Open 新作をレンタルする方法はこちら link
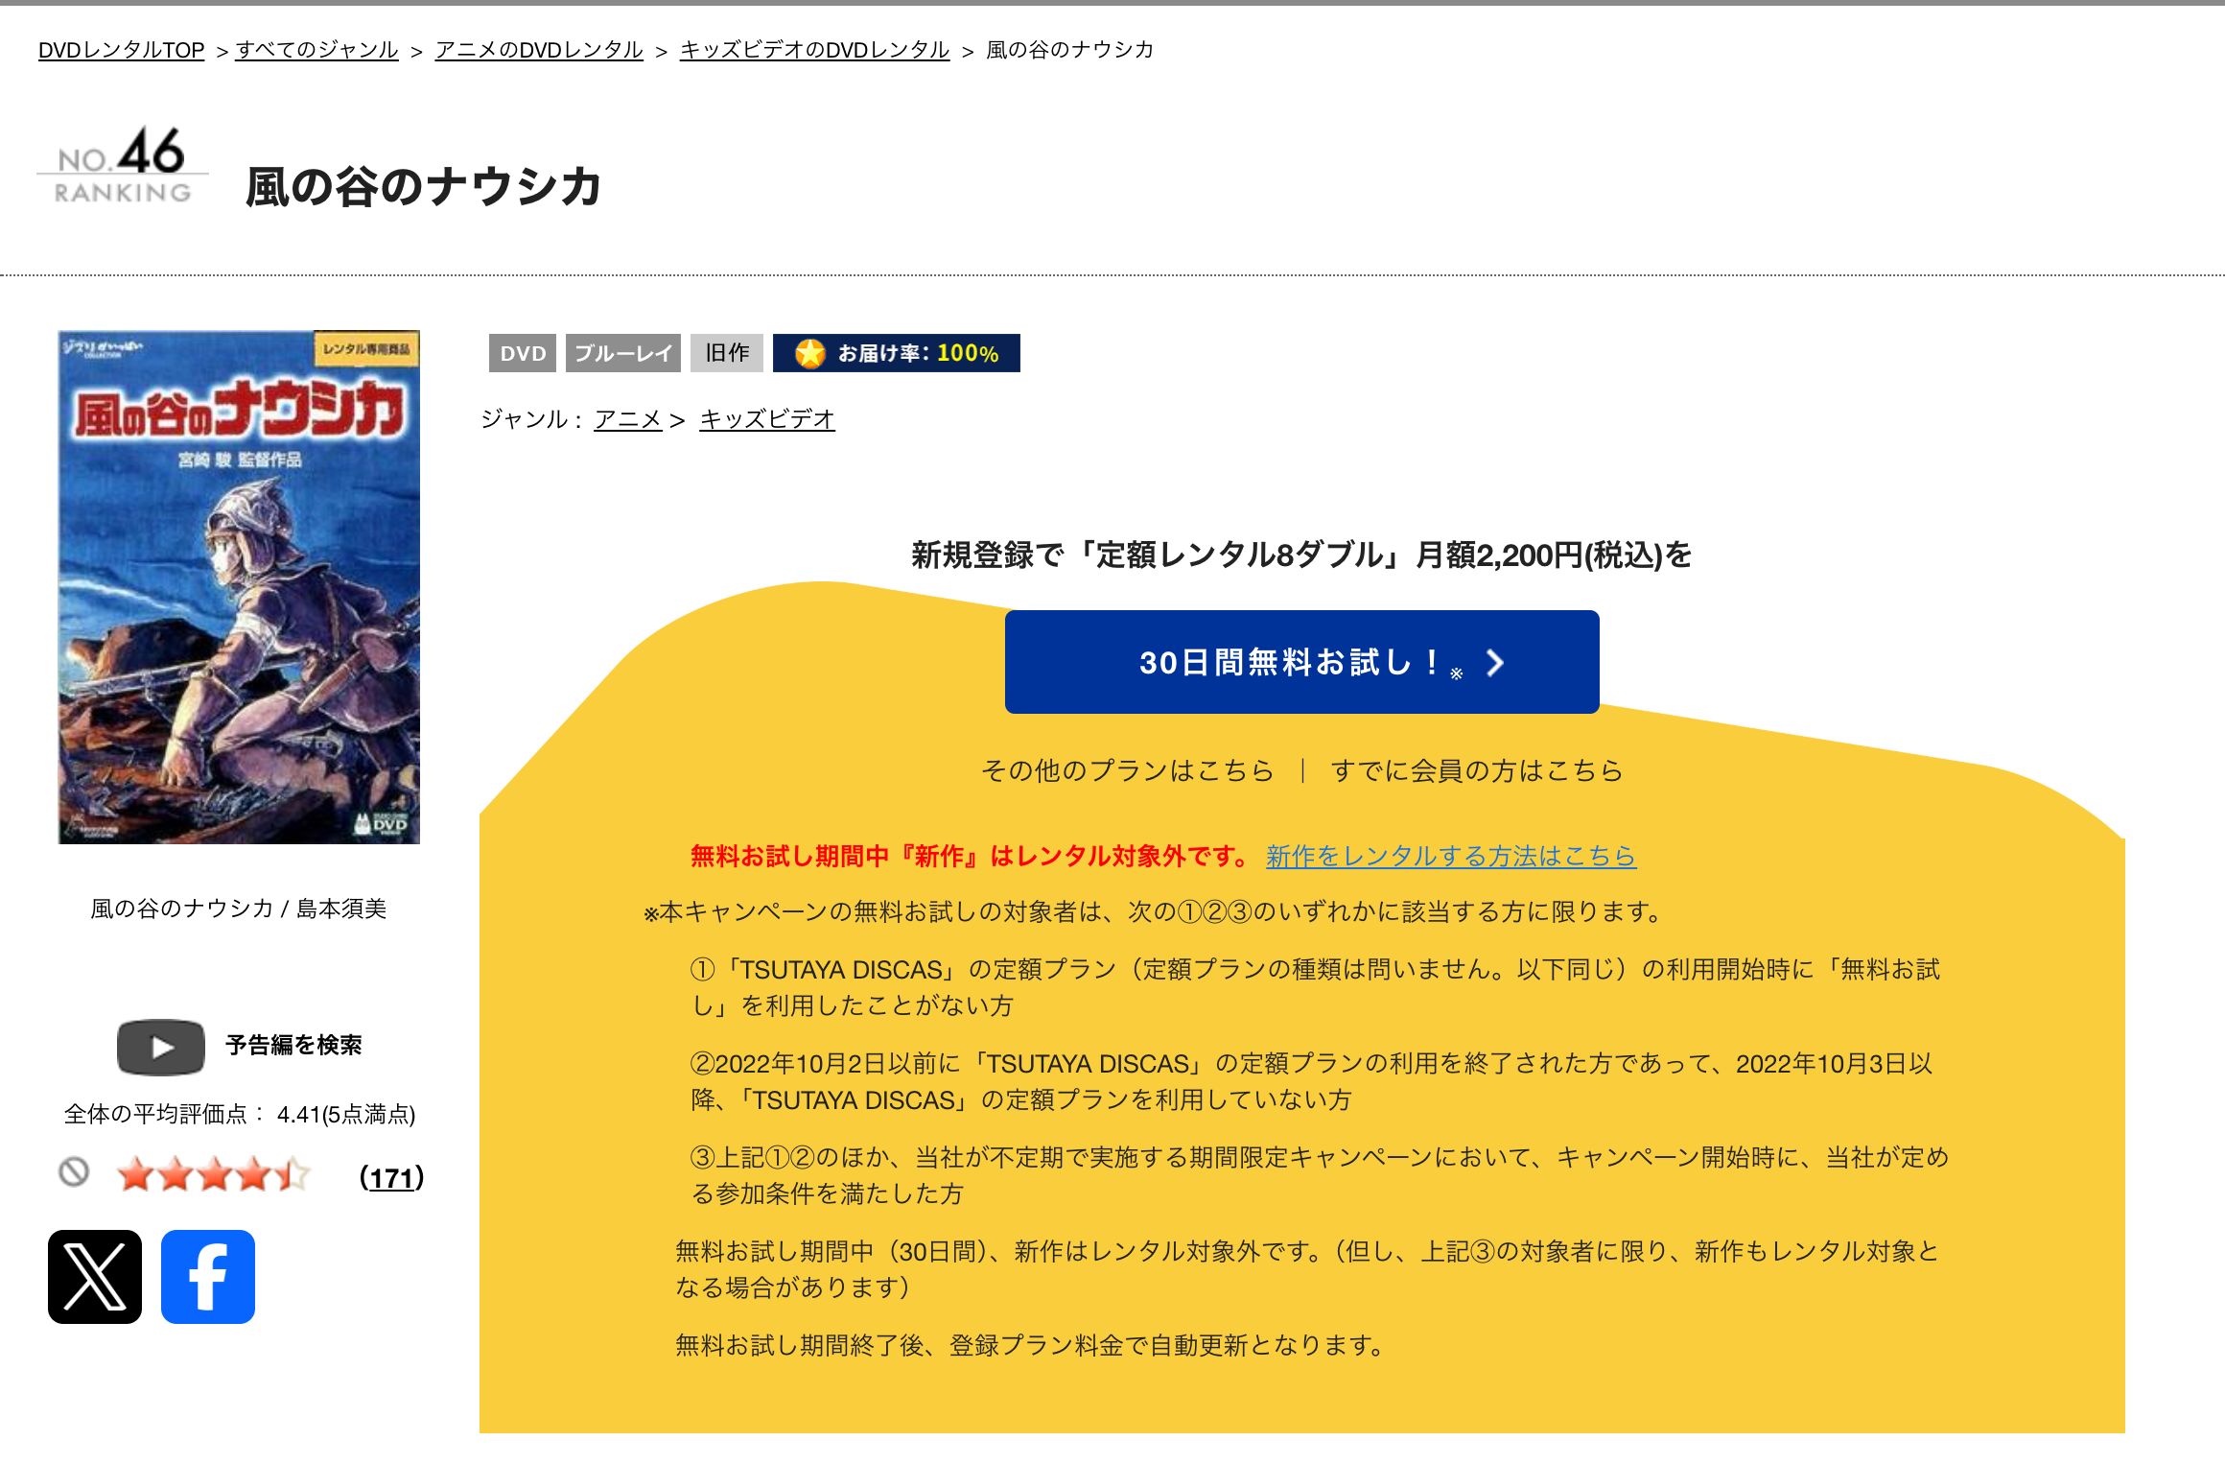The height and width of the screenshot is (1464, 2225). [1451, 856]
